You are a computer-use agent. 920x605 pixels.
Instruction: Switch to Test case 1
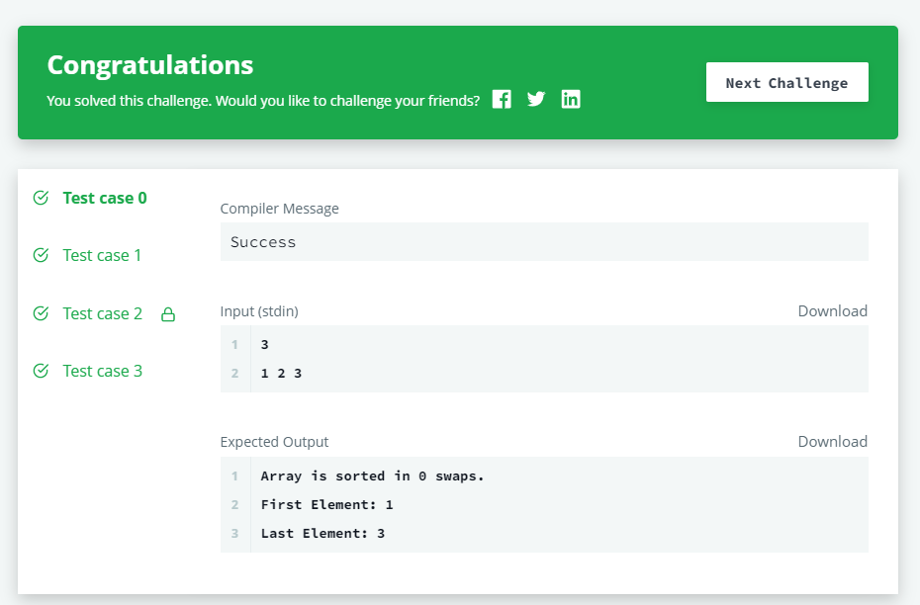102,256
